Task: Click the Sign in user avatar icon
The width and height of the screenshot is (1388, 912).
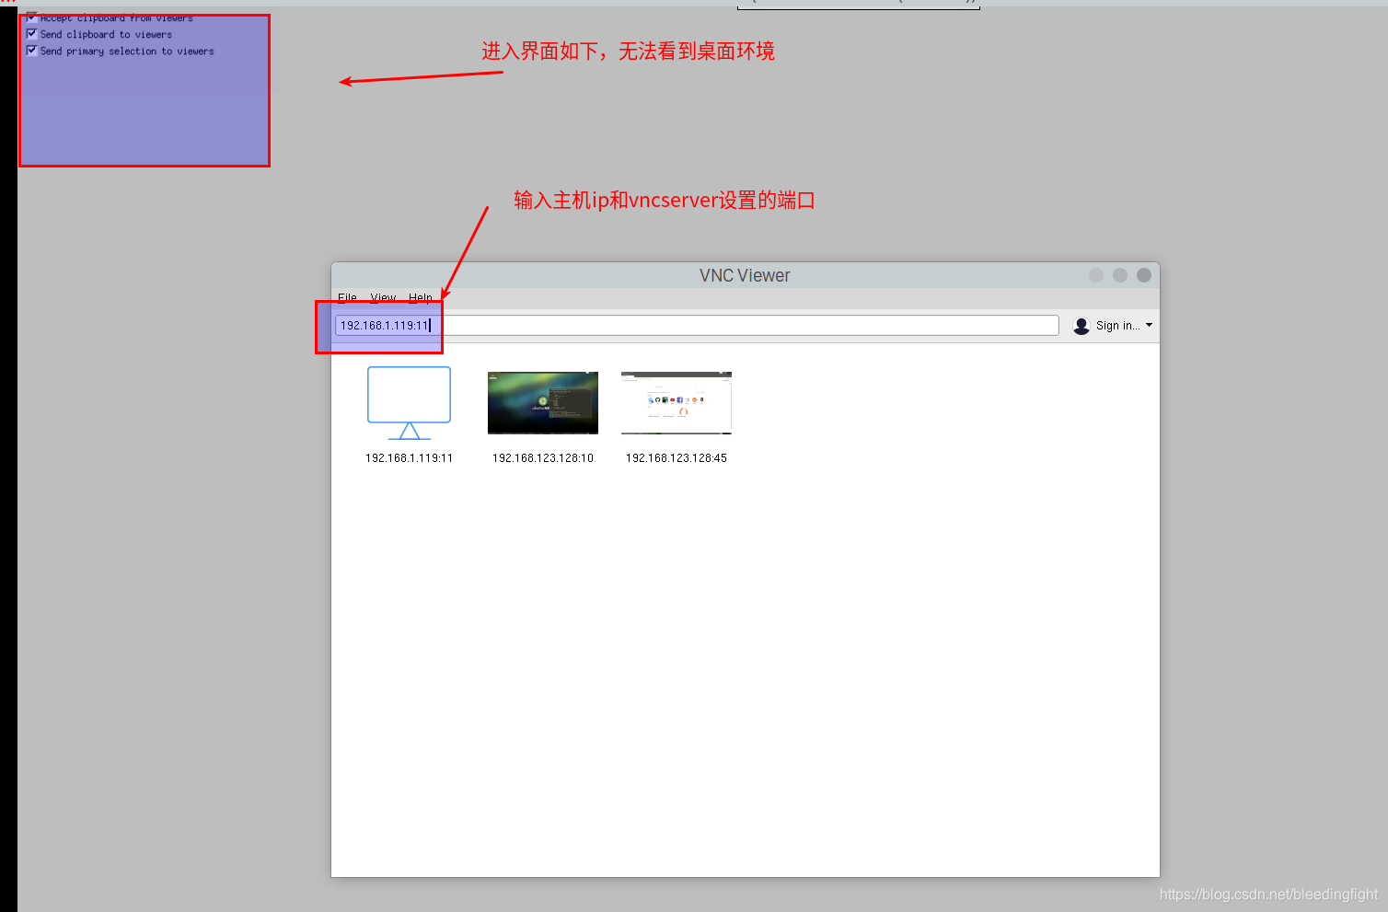Action: tap(1081, 326)
